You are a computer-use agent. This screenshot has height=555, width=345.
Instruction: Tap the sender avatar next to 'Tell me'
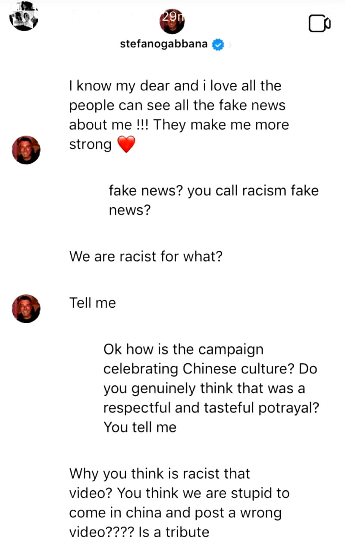26,309
